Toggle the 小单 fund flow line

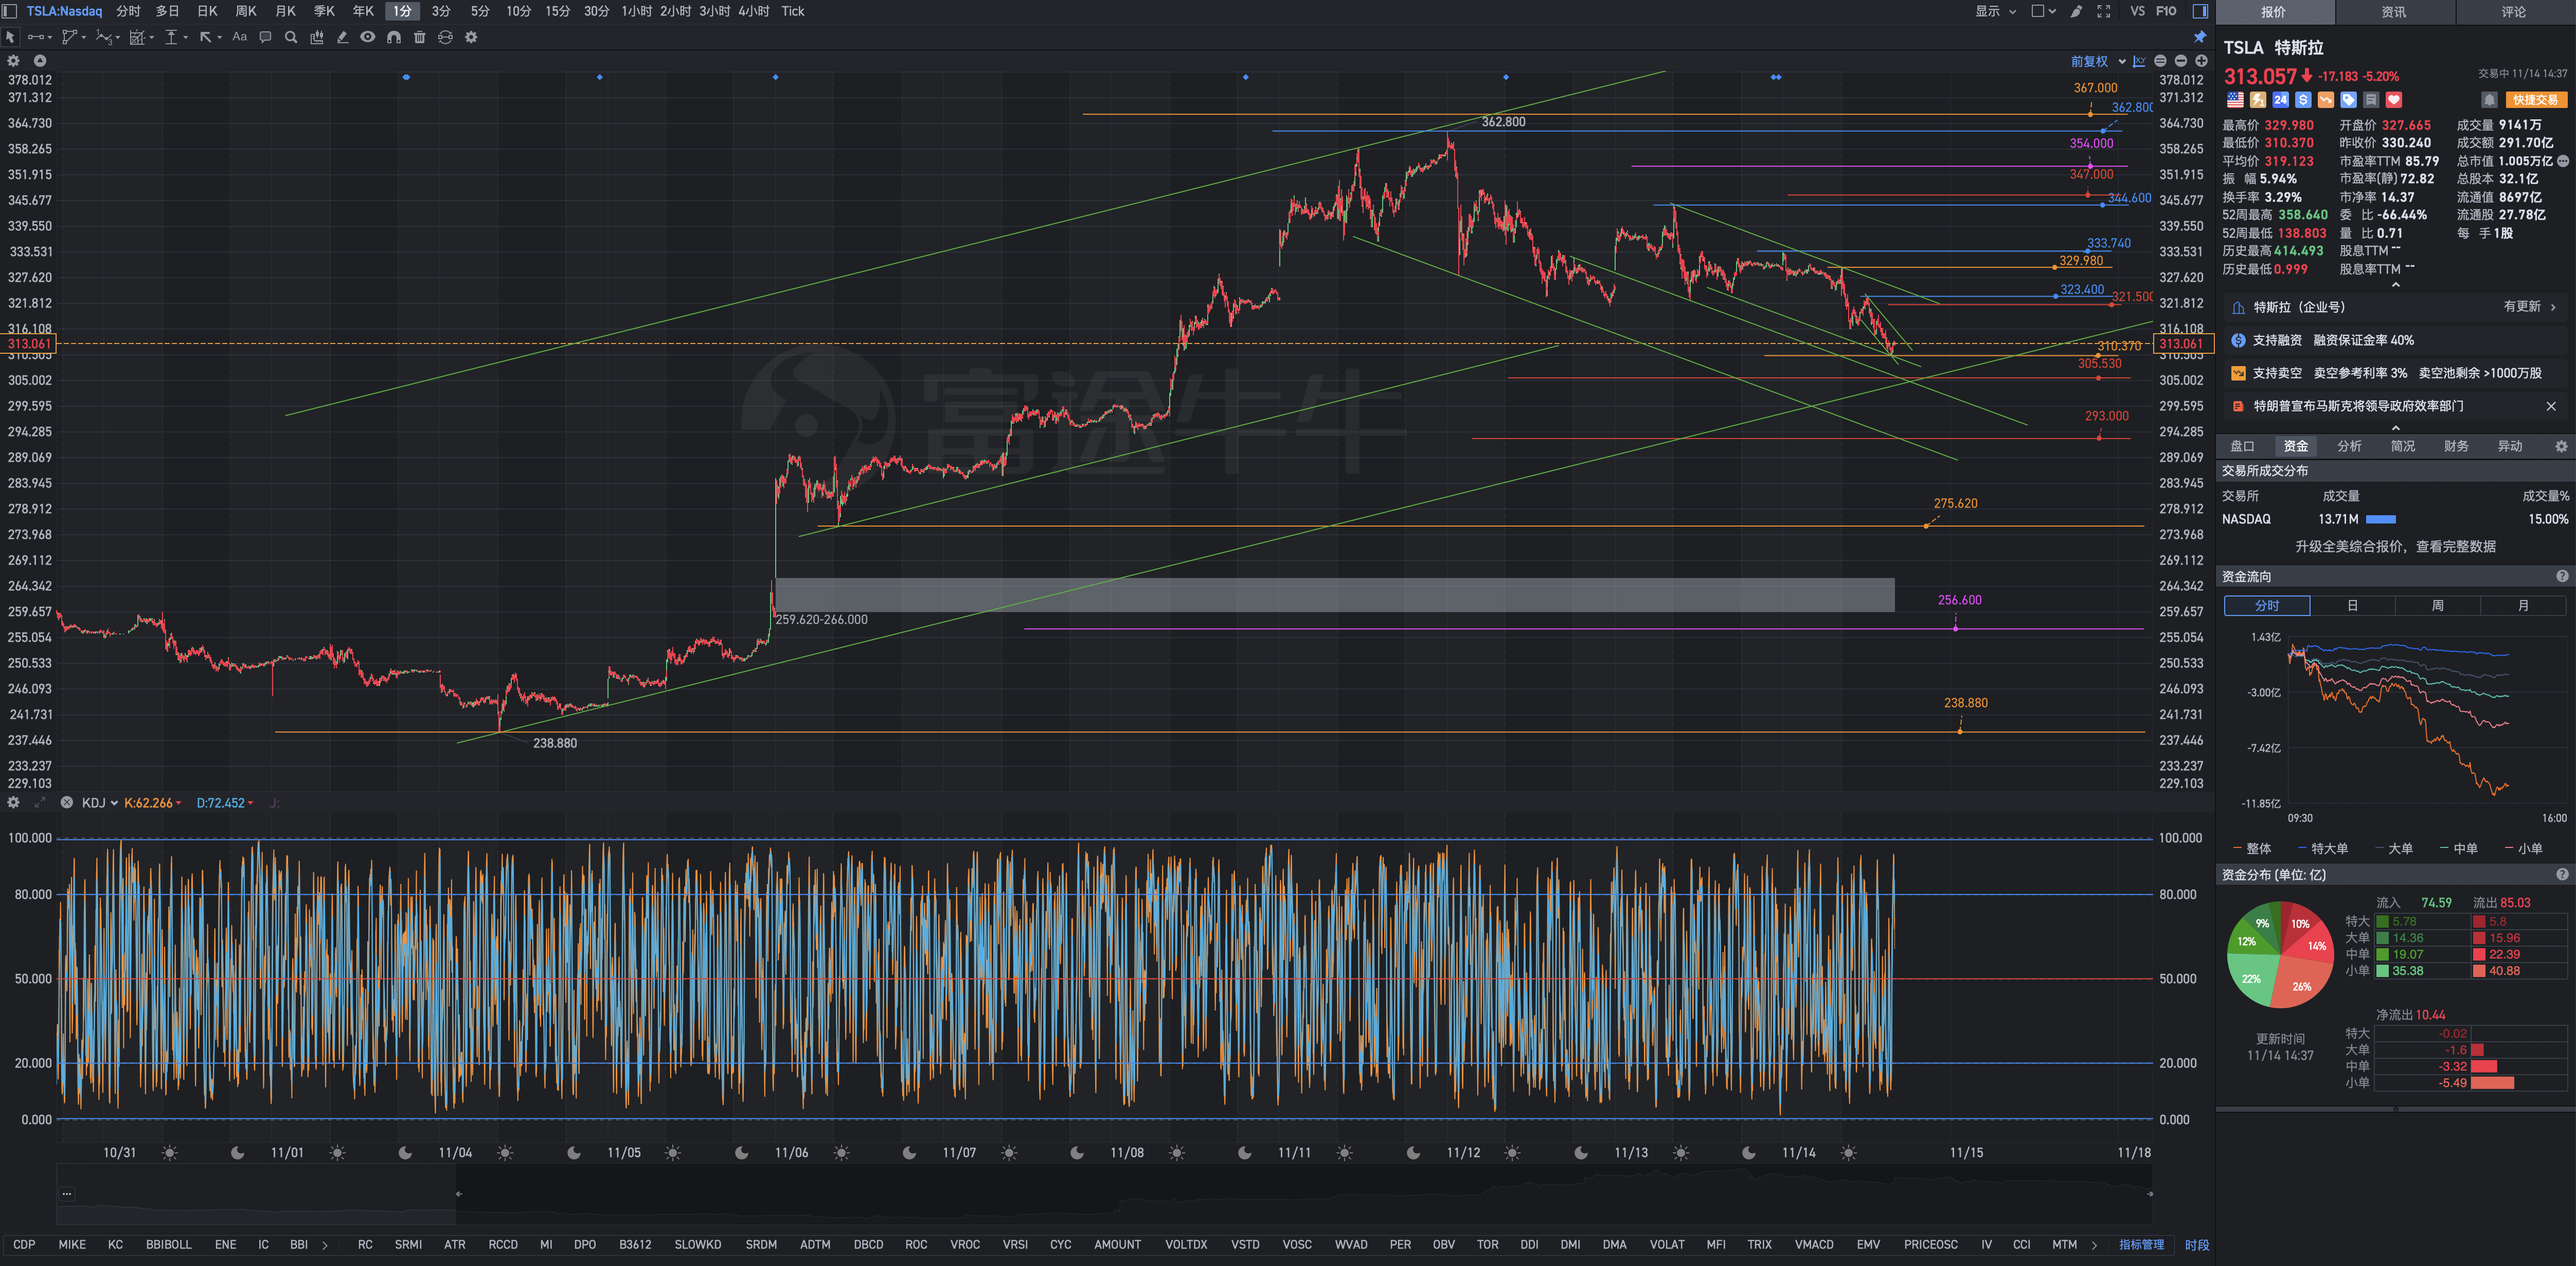pos(2524,848)
